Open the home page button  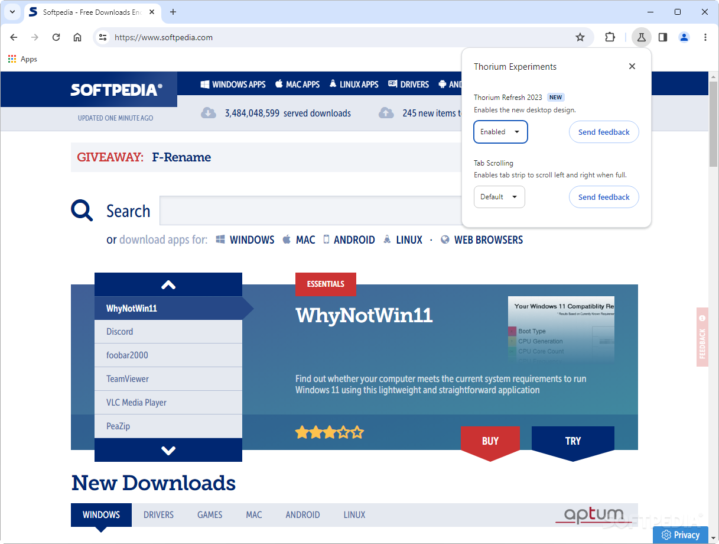(77, 37)
